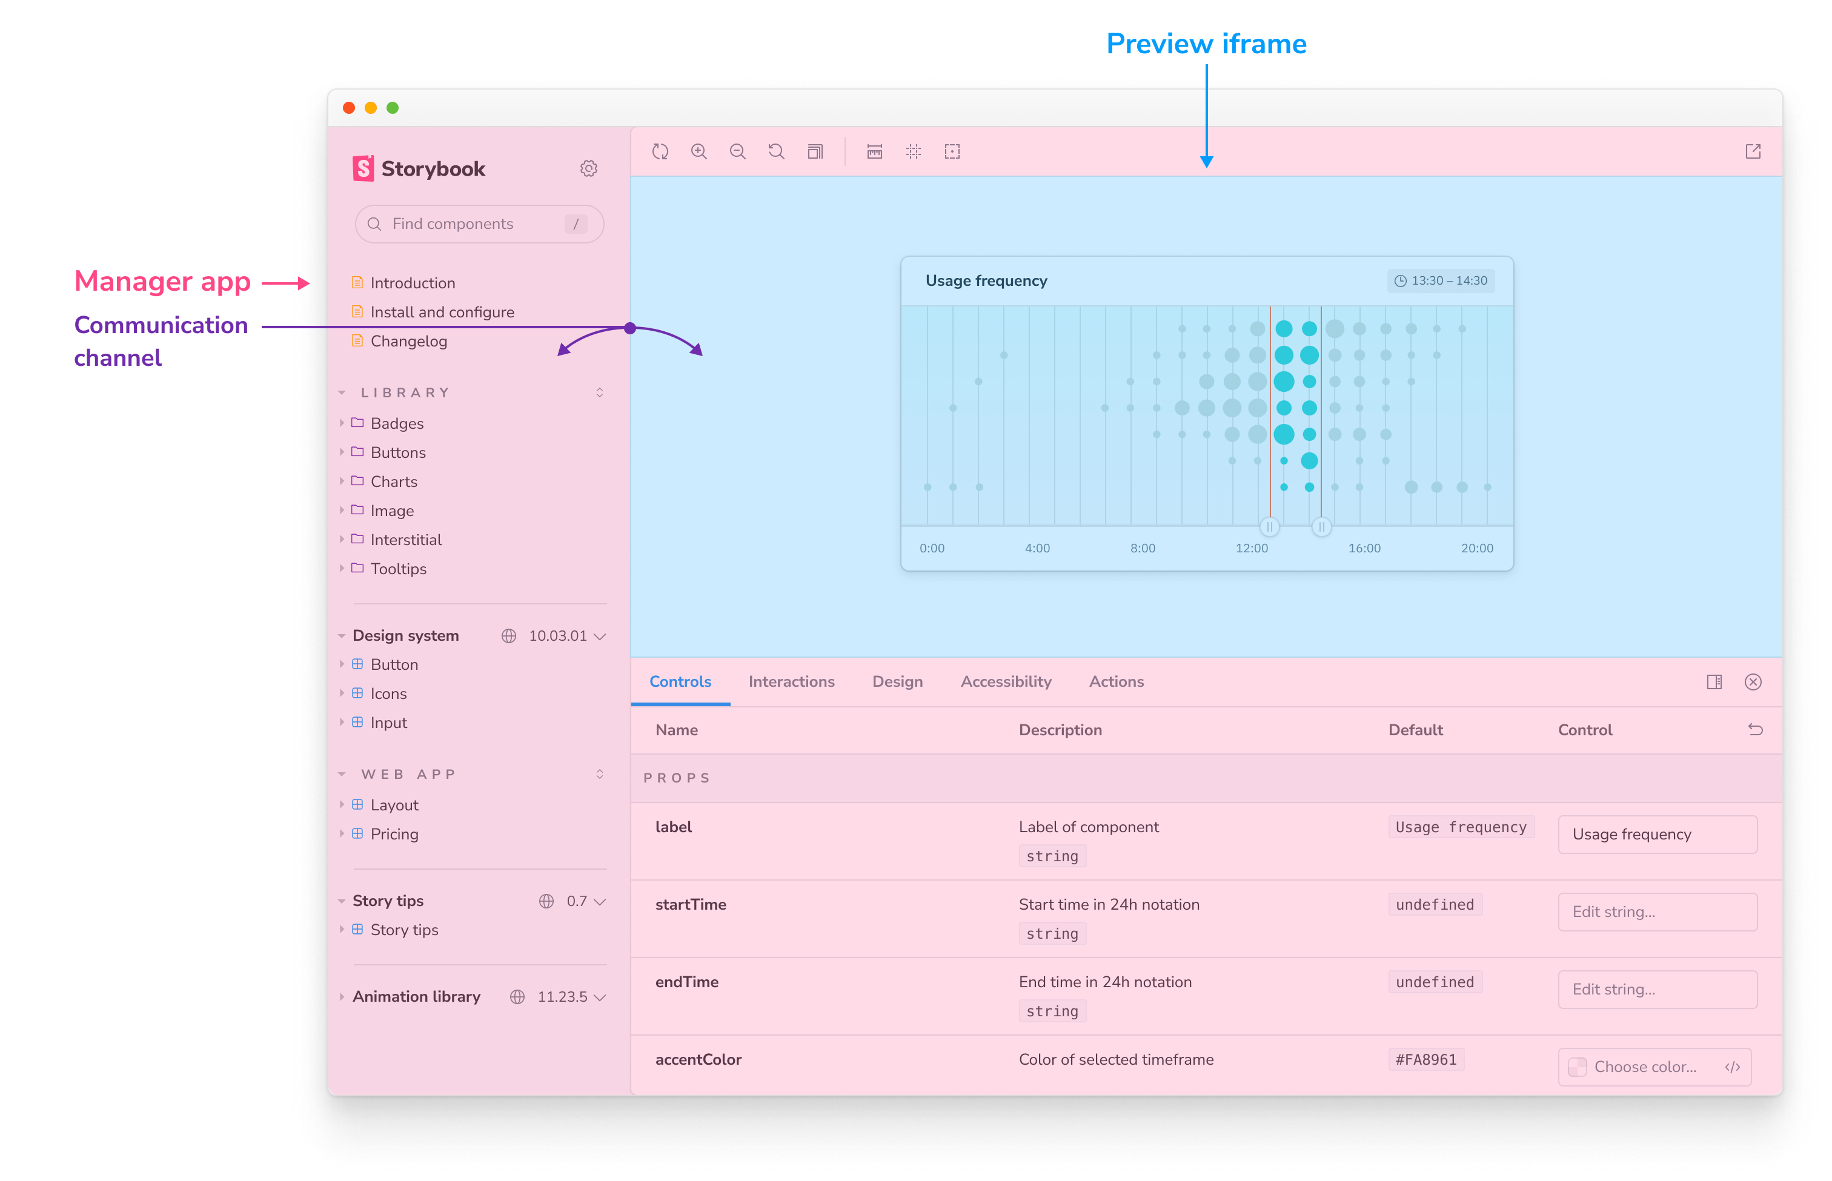Image resolution: width=1832 pixels, height=1181 pixels.
Task: Open the Storybook settings gear
Action: [588, 169]
